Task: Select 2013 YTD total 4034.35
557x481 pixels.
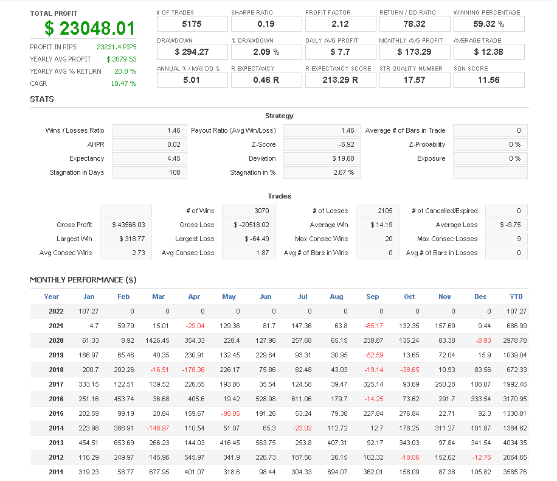Action: pos(515,443)
